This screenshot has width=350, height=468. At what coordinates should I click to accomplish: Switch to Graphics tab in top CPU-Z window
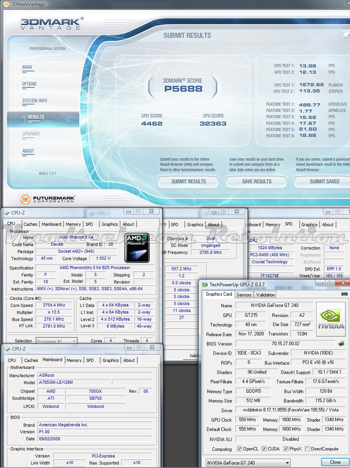110,224
